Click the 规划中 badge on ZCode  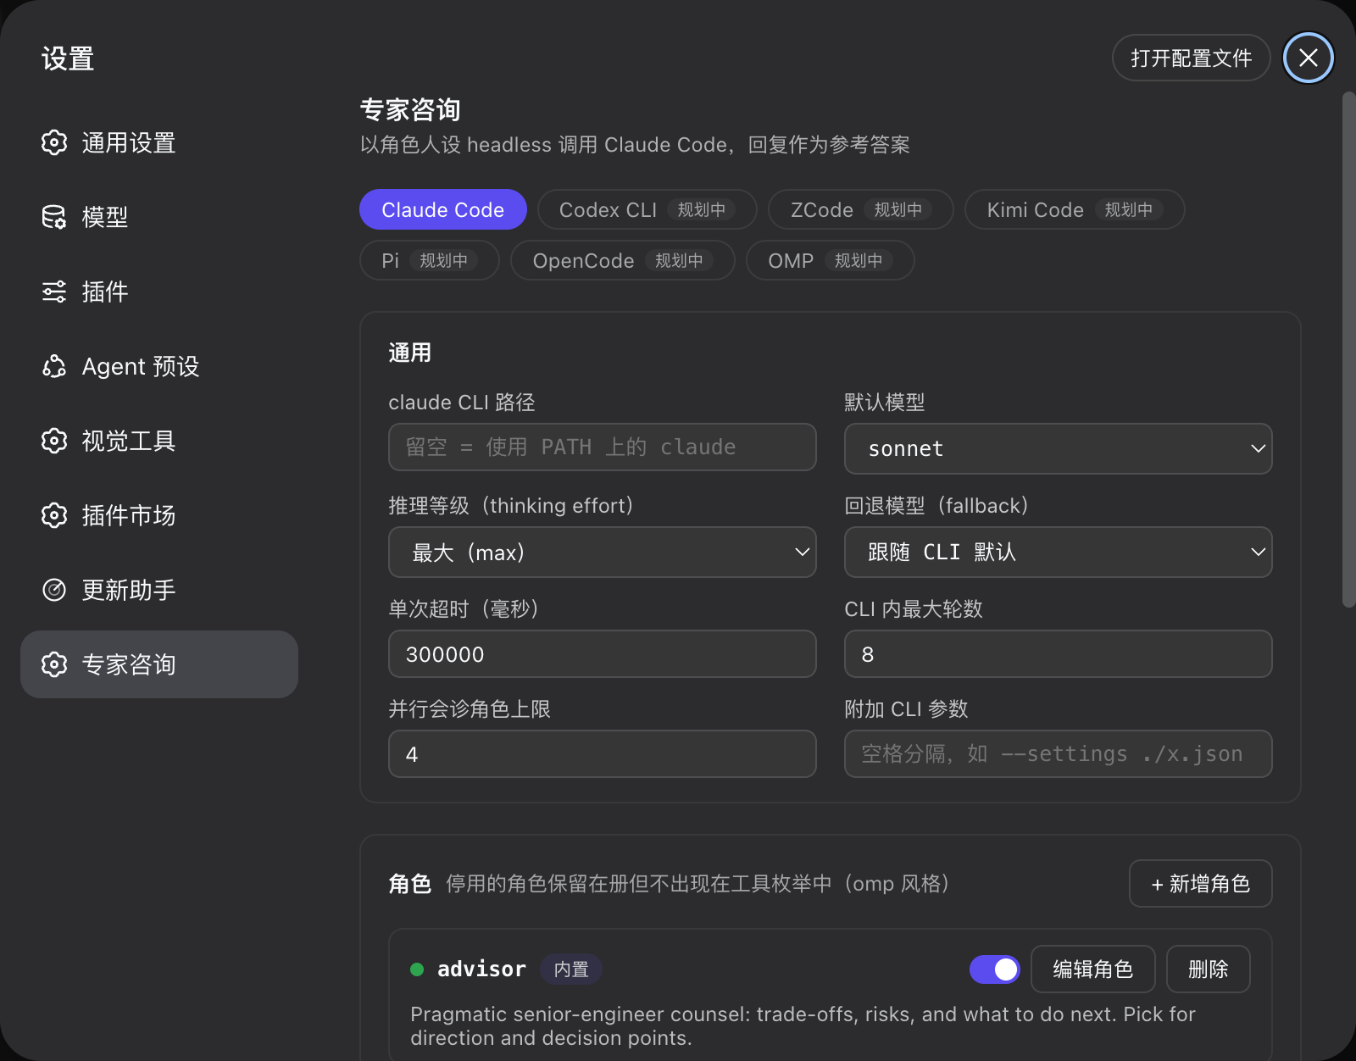[x=898, y=209]
